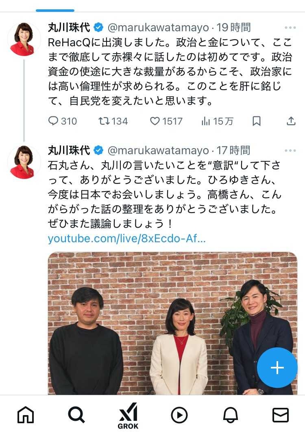Select the active timeline tab indicator at top
Viewport: 305px width, 435px height.
point(55,11)
